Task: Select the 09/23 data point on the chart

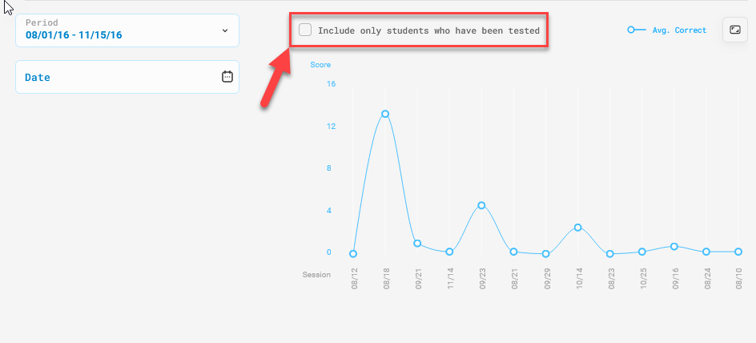Action: click(481, 205)
